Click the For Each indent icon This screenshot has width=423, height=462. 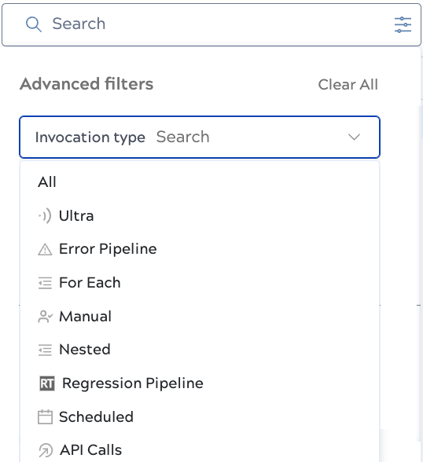45,283
